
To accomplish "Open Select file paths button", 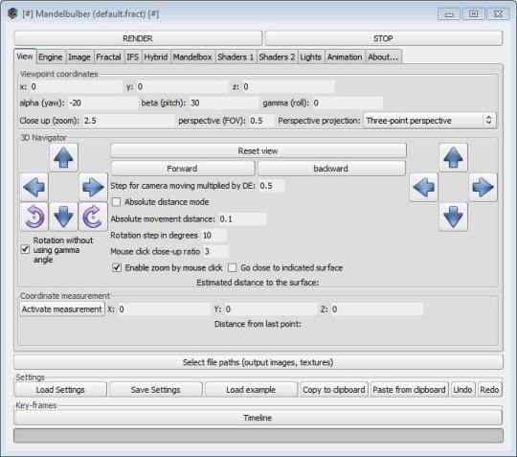I will [258, 362].
